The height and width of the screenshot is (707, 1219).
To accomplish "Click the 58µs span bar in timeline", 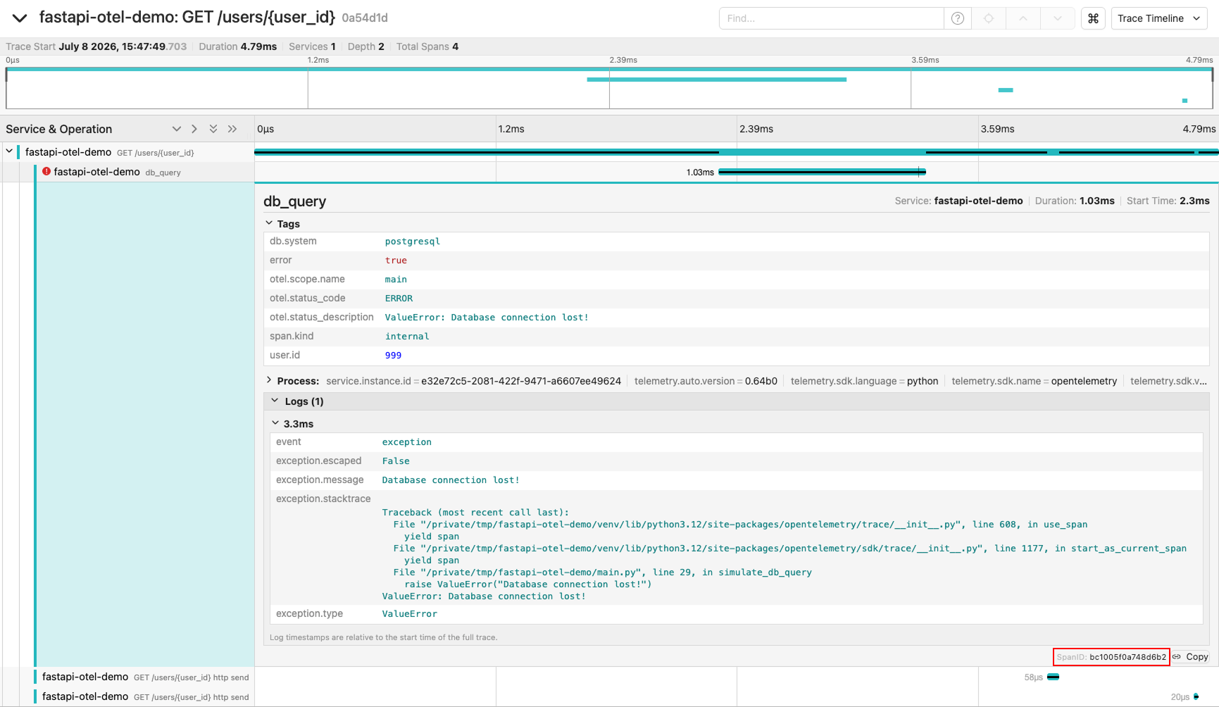I will (x=1054, y=677).
